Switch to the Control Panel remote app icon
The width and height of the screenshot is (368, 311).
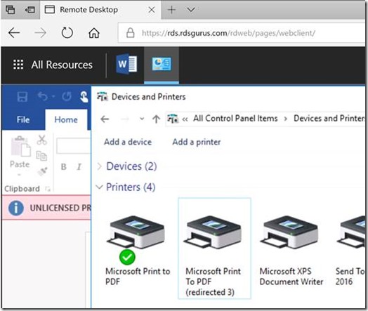162,65
